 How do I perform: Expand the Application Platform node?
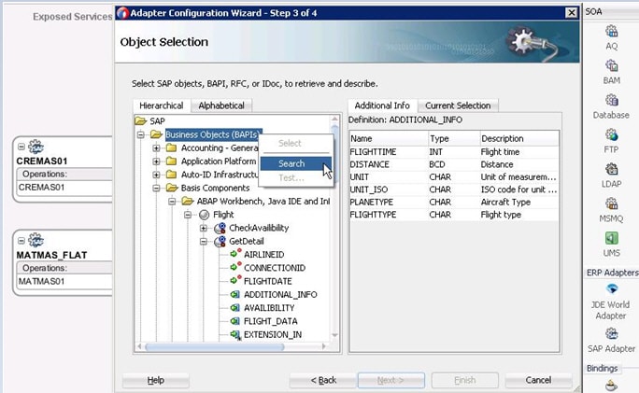(x=156, y=161)
